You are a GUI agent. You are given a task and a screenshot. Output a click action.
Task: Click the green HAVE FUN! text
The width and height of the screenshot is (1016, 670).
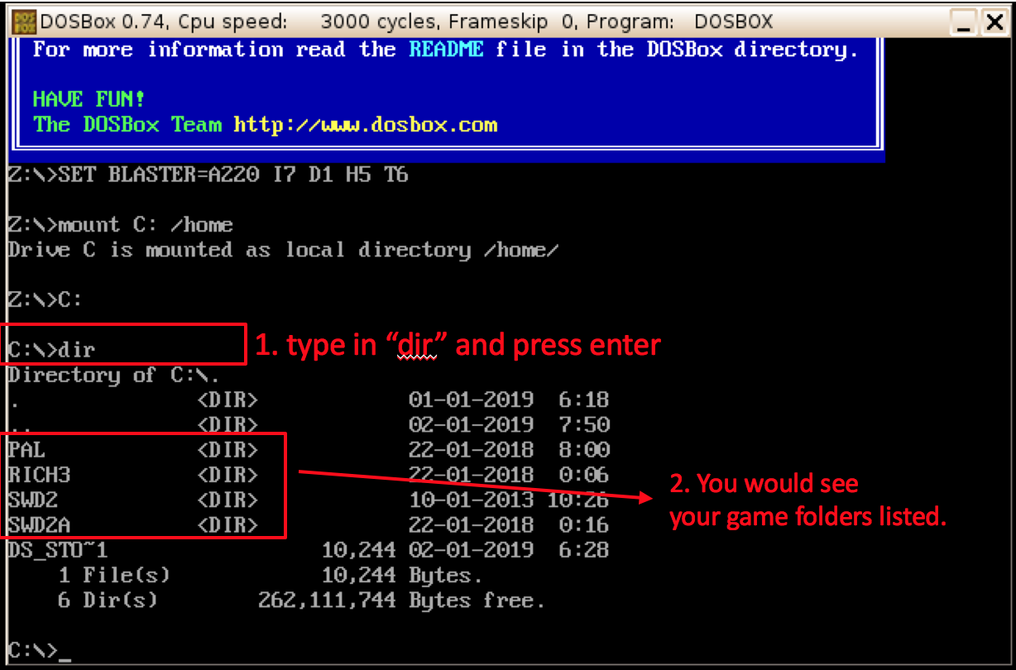tap(89, 99)
